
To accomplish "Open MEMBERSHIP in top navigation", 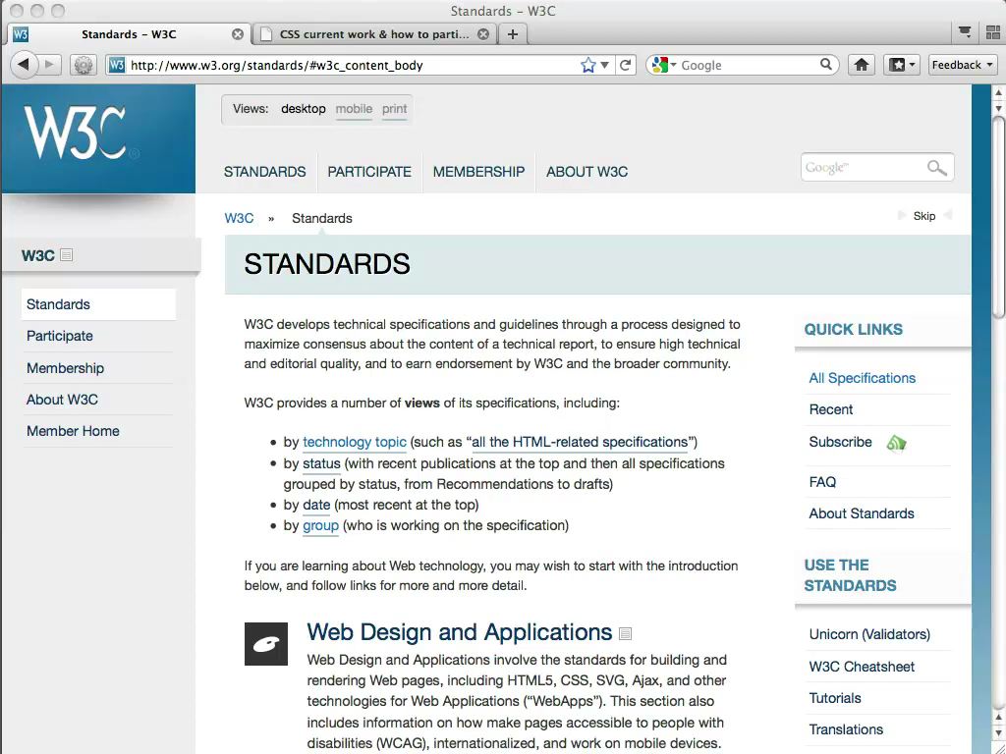I will (478, 172).
